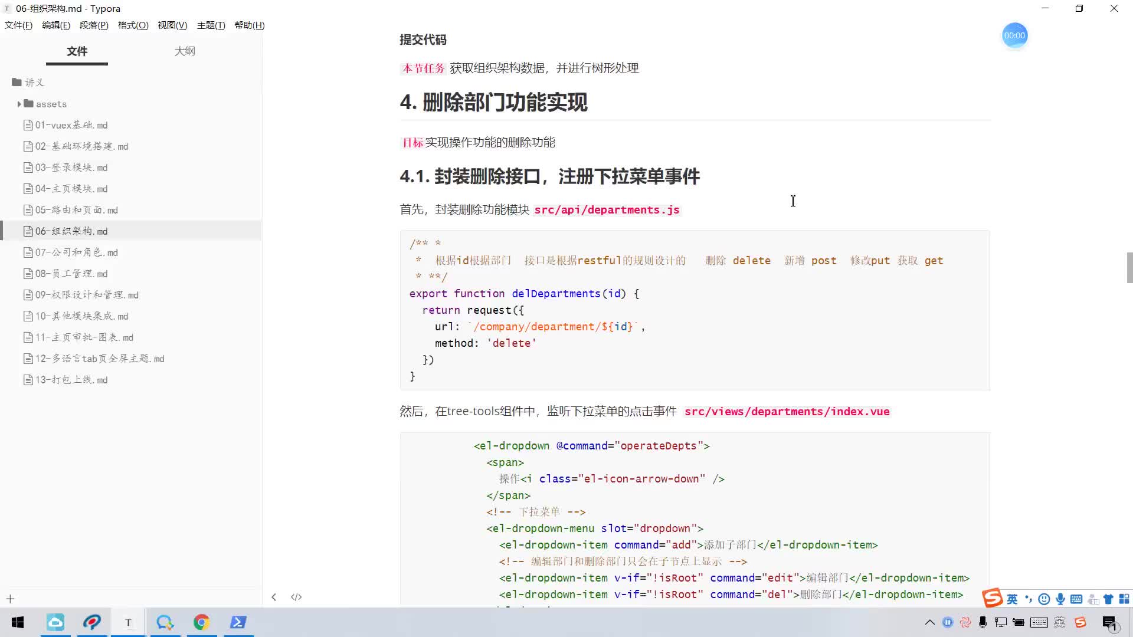Open file 10-其他模块集成.md
This screenshot has height=637, width=1133.
pos(76,316)
